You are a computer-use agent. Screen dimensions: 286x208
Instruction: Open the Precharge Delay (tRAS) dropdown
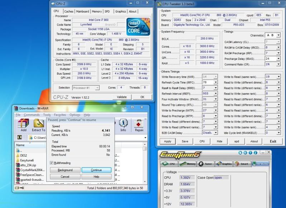(x=278, y=59)
